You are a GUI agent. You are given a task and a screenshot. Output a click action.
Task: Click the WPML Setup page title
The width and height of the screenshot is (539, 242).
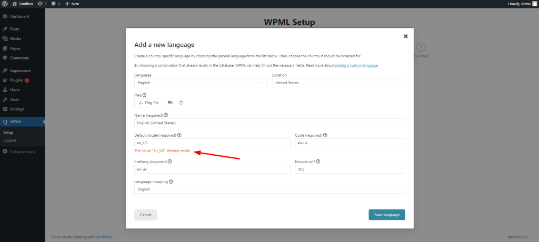(289, 23)
